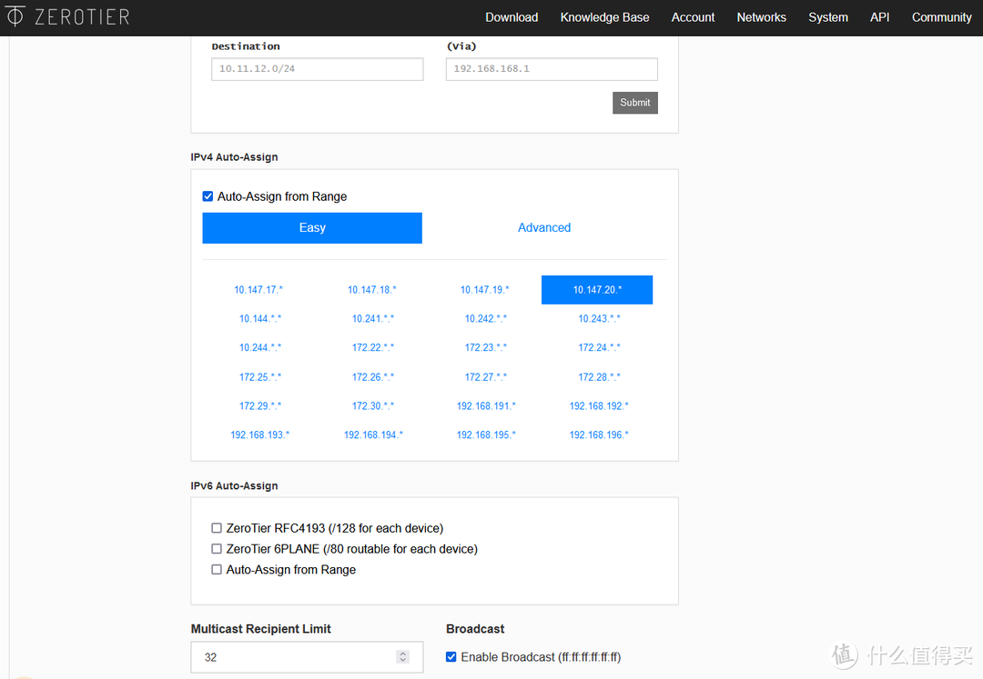Click the Multicast Recipient Limit stepper arrows
Viewport: 983px width, 679px height.
[x=403, y=657]
